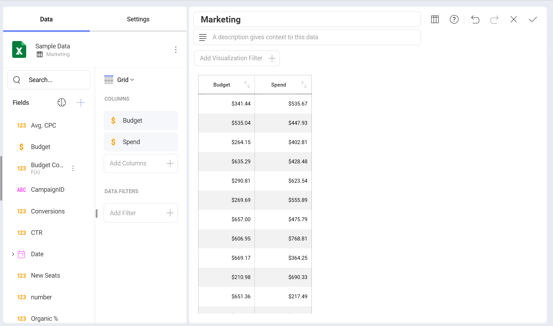Click the $447.93 spend cell
Image resolution: width=553 pixels, height=326 pixels.
(x=283, y=123)
